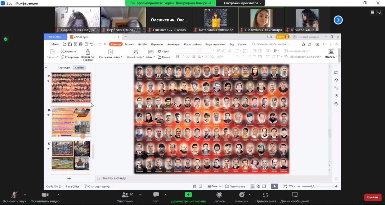This screenshot has width=385, height=205.
Task: Open the Участники participants panel
Action: 125,195
